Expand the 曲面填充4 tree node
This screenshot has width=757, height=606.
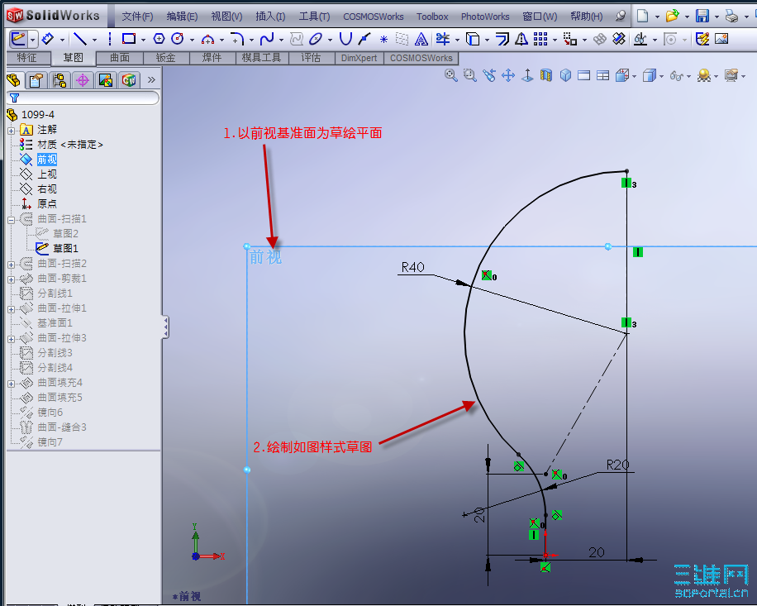tap(11, 384)
